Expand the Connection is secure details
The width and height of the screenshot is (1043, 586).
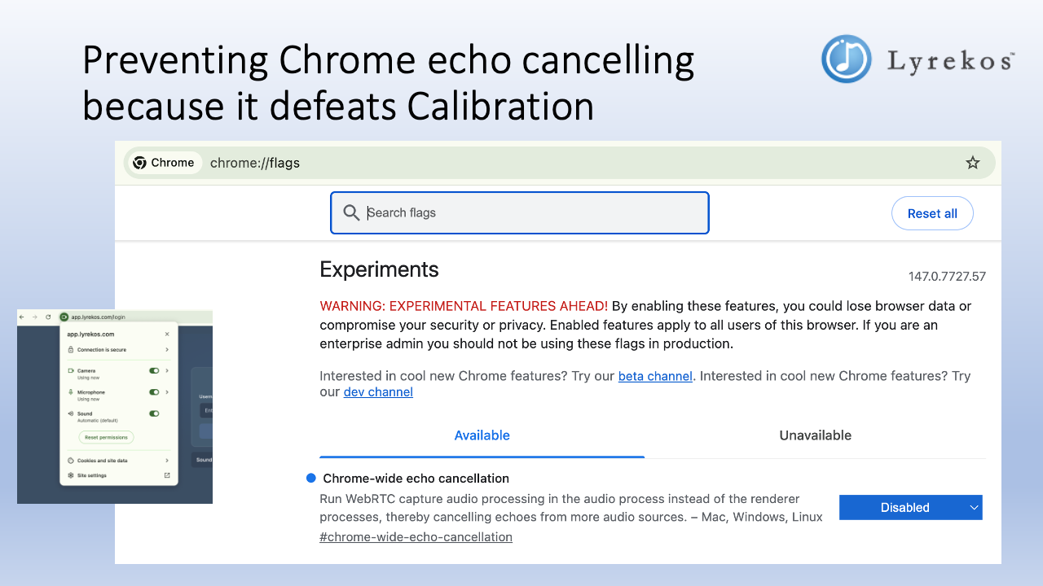click(x=167, y=350)
